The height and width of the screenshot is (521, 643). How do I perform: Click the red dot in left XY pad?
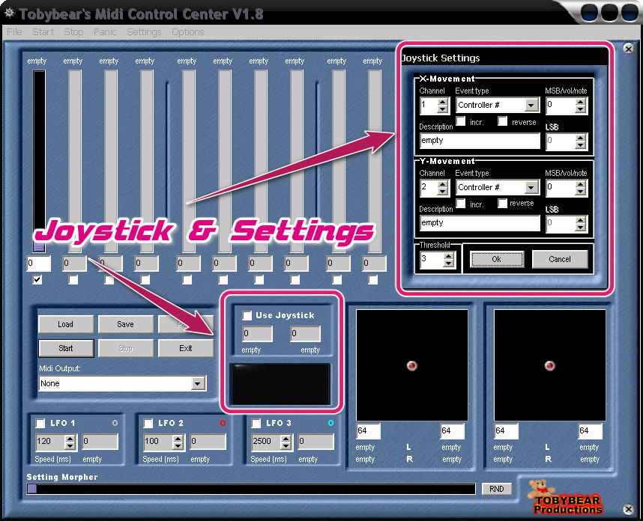pos(411,365)
